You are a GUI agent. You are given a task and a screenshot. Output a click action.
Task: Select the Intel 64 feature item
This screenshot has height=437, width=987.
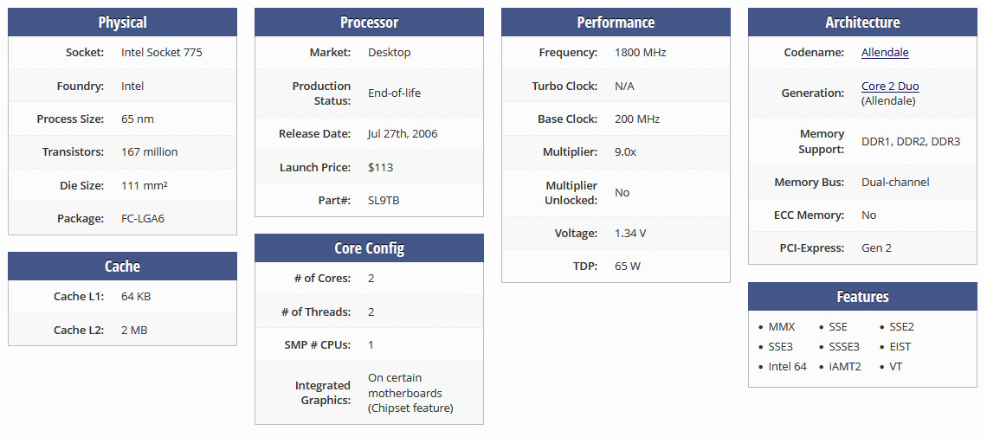[787, 367]
